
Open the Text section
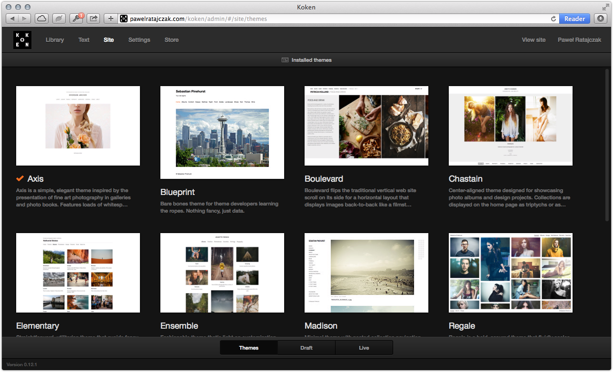pos(84,40)
